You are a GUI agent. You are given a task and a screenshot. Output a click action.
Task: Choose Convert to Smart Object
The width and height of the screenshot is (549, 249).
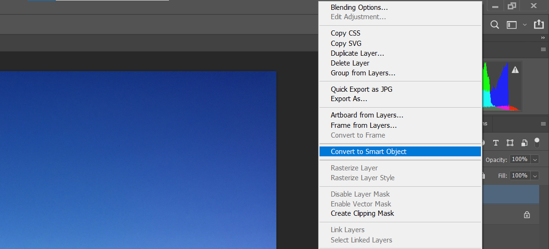point(400,152)
